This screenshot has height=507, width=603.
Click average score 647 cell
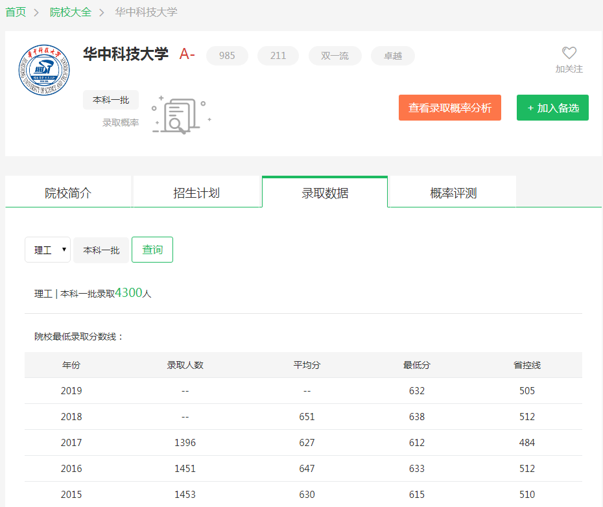point(307,469)
